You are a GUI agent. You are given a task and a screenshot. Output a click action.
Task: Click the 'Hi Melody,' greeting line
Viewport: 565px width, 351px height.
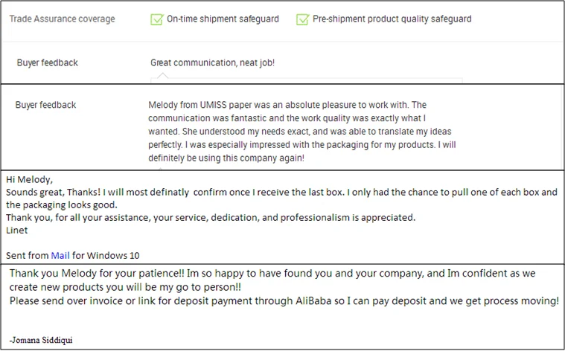(x=30, y=179)
